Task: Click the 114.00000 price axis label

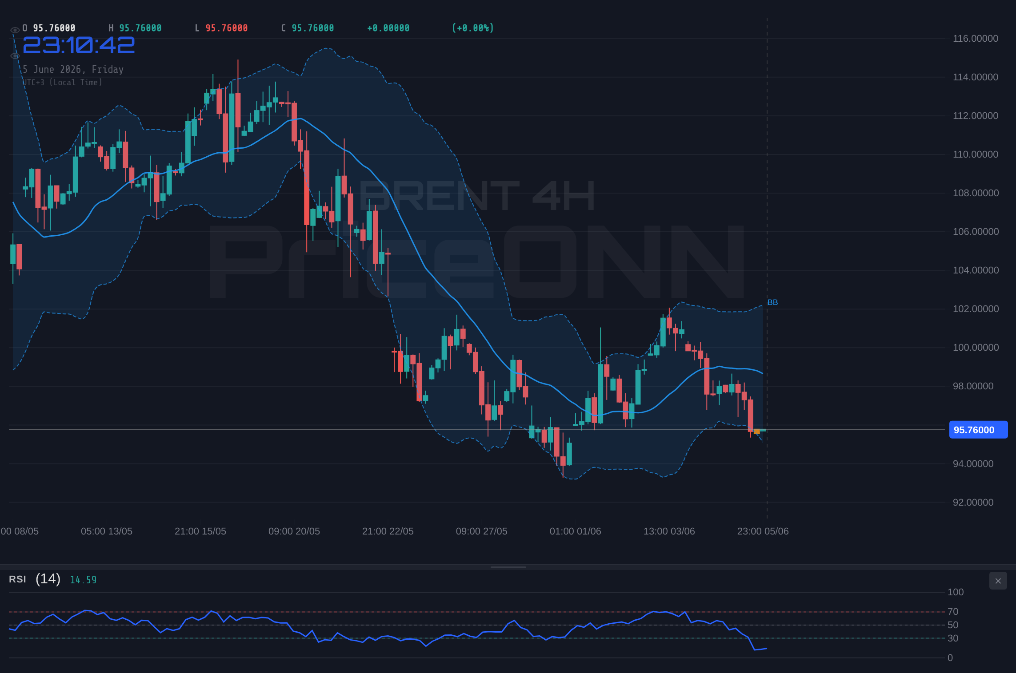Action: click(976, 77)
